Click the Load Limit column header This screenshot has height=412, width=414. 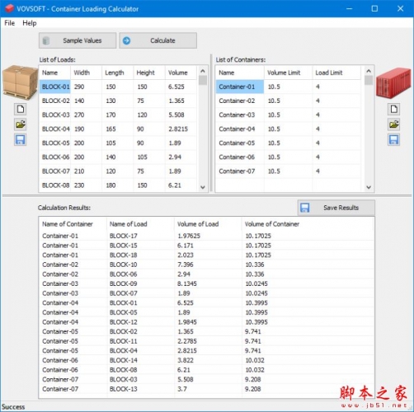click(x=336, y=73)
